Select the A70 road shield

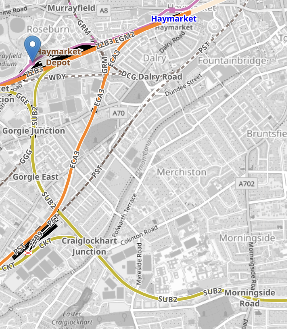click(x=118, y=113)
